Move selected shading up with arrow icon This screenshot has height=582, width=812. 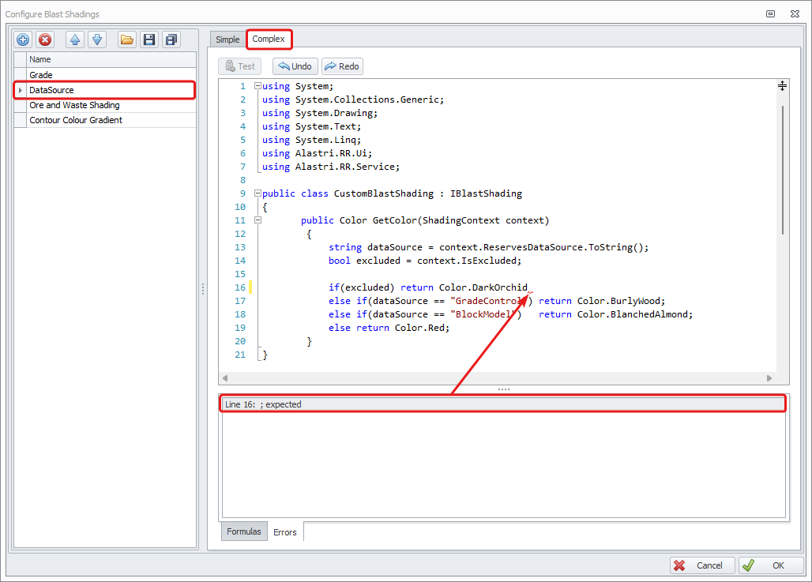pyautogui.click(x=75, y=39)
